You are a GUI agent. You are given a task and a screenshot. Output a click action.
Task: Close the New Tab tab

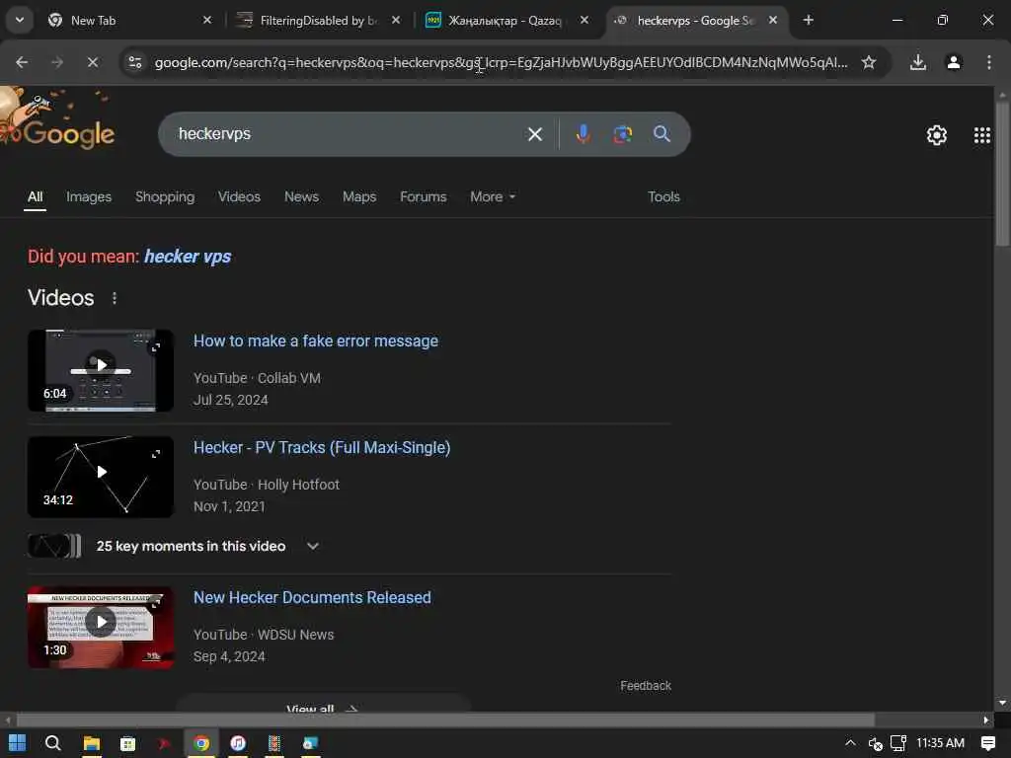click(207, 20)
